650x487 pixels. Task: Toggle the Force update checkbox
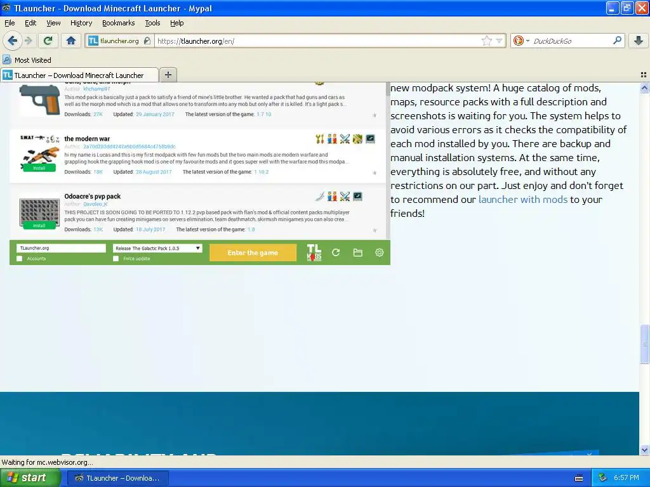coord(116,259)
